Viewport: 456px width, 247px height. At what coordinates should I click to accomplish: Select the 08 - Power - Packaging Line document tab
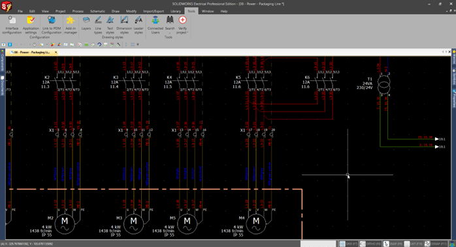[x=31, y=52]
